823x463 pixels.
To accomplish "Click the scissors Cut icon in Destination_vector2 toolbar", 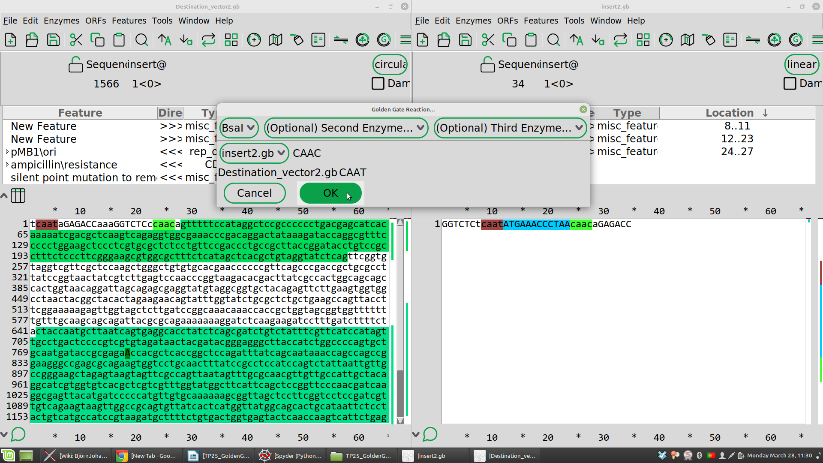I will point(76,40).
